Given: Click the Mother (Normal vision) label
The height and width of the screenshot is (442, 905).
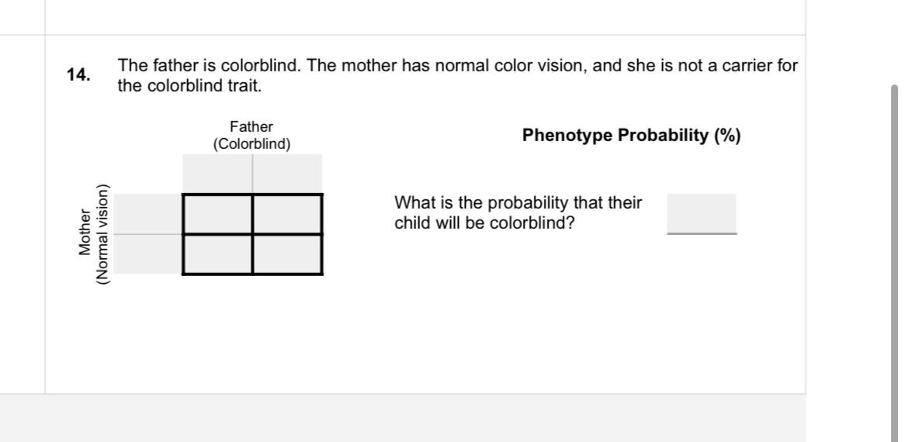Looking at the screenshot, I should 94,234.
